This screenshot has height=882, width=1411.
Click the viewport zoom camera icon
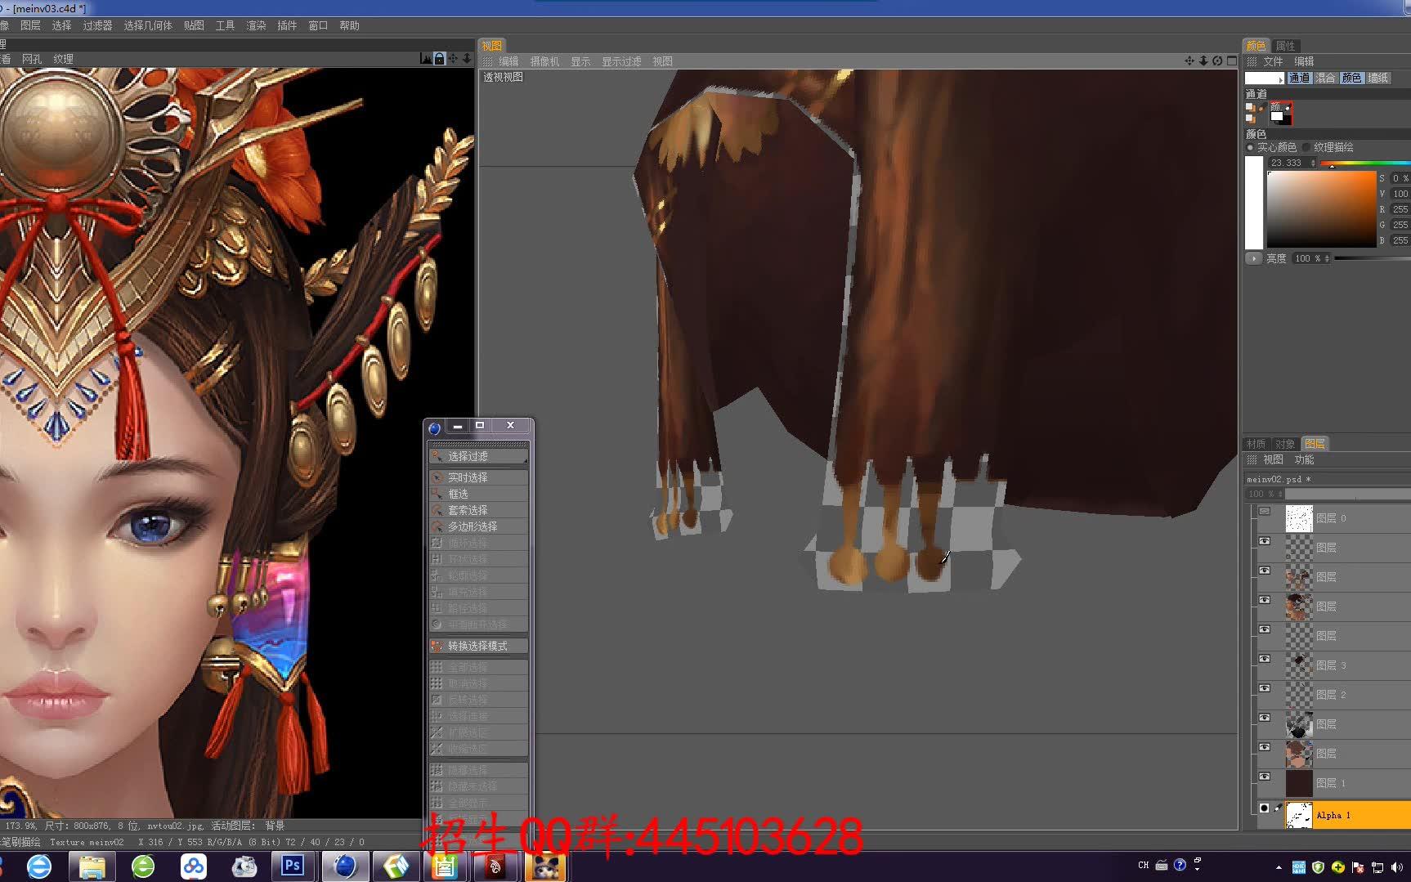pos(1203,61)
